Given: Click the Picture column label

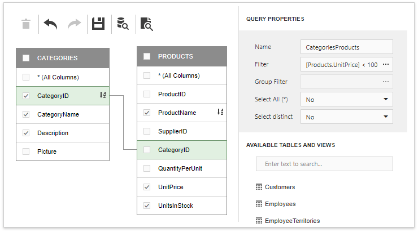Looking at the screenshot, I should tap(47, 151).
